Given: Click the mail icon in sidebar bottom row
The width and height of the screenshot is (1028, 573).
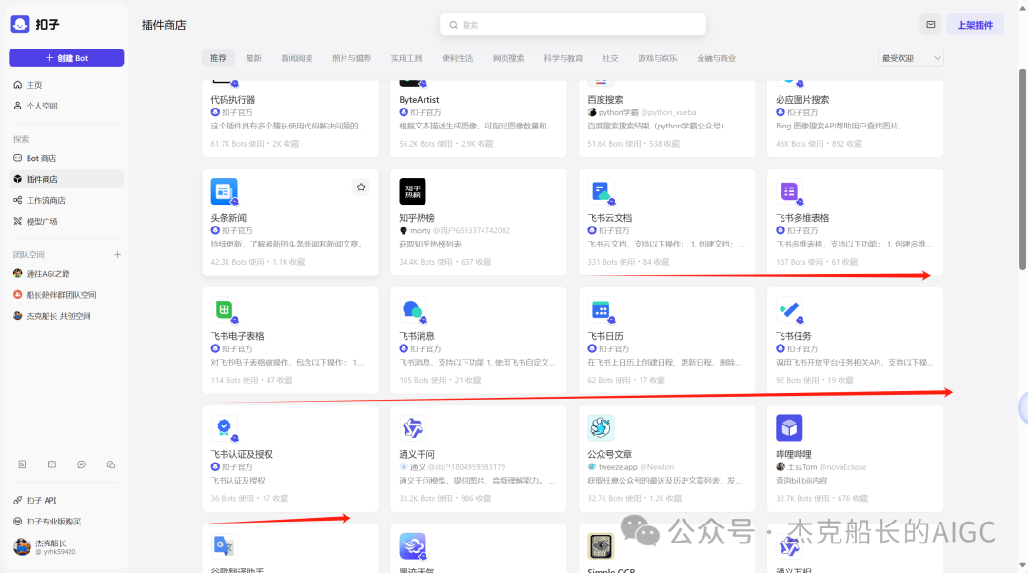Looking at the screenshot, I should click(51, 464).
